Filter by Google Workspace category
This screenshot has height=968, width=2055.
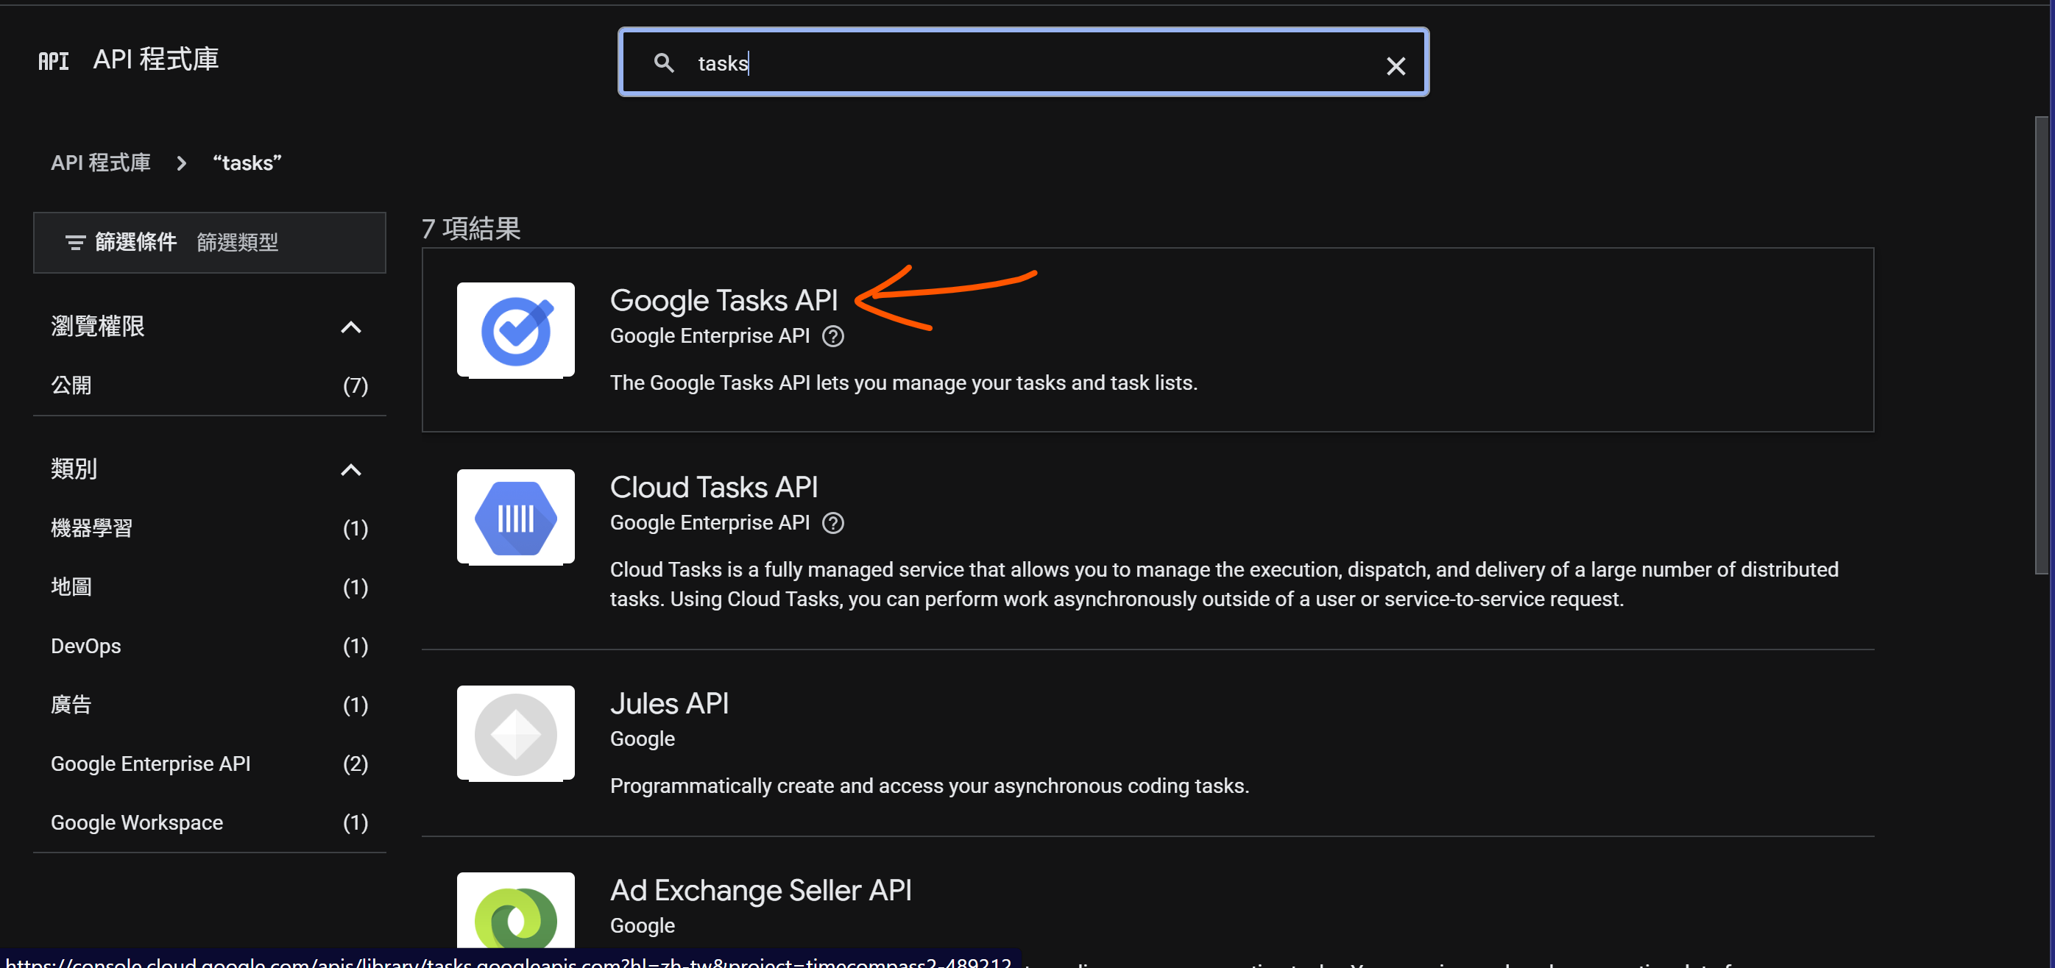click(x=137, y=822)
